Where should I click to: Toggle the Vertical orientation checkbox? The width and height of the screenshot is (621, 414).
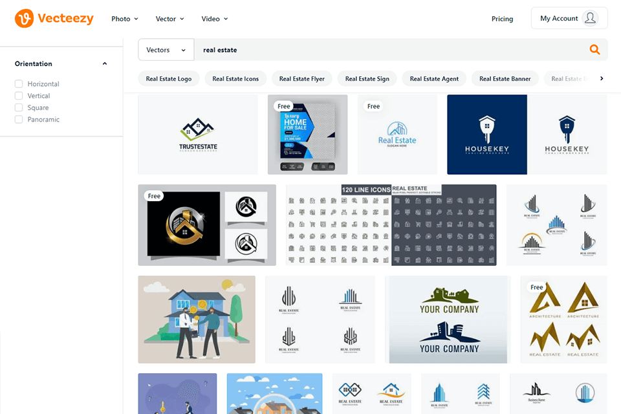[19, 96]
